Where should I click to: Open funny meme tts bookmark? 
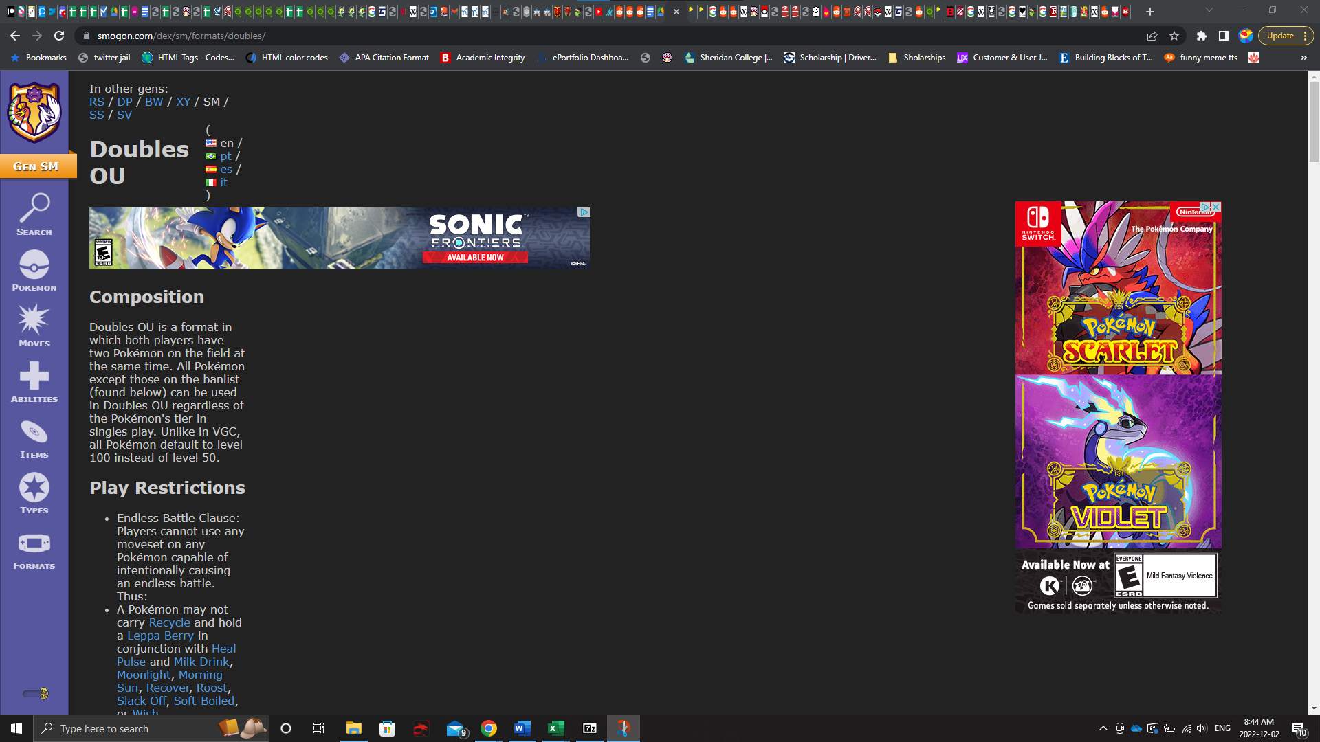click(x=1200, y=58)
